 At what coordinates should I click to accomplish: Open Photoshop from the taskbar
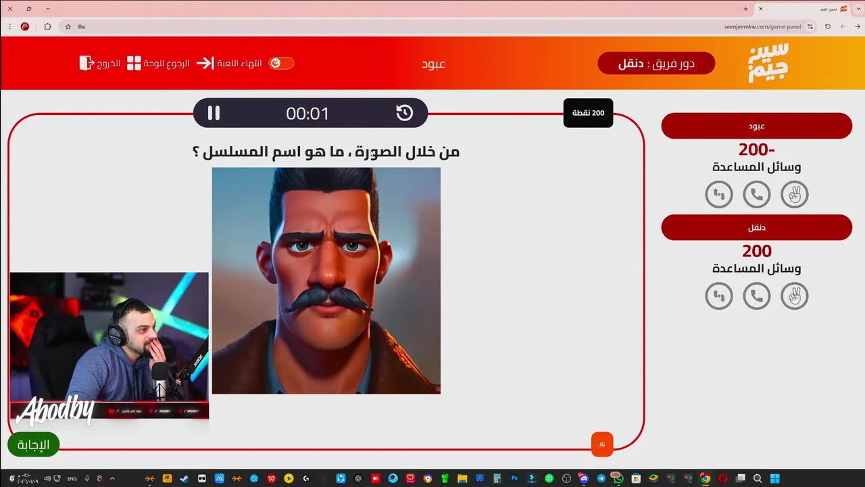514,478
